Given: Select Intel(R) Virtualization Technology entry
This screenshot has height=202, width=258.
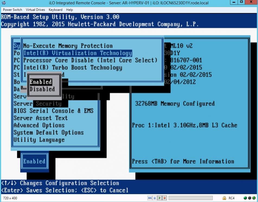Looking at the screenshot, I should click(x=78, y=53).
